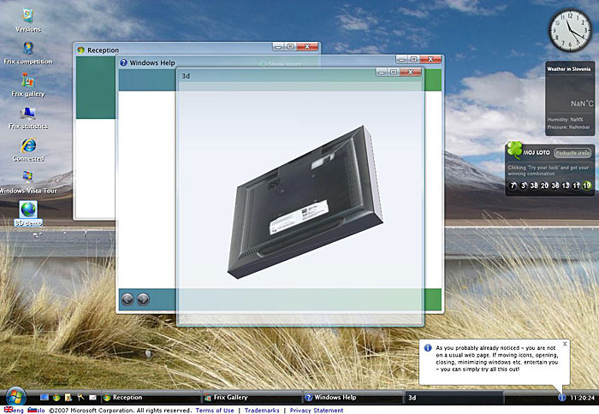Maximize the 3d window
The height and width of the screenshot is (414, 599).
click(x=394, y=72)
